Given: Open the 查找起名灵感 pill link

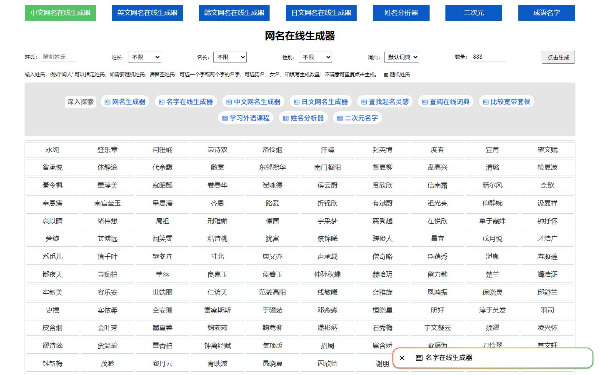Looking at the screenshot, I should click(x=385, y=102).
